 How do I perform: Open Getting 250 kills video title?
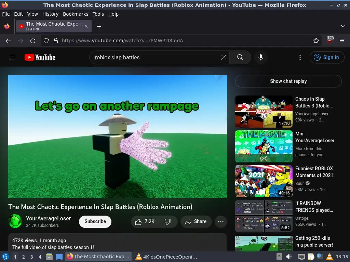tap(314, 242)
